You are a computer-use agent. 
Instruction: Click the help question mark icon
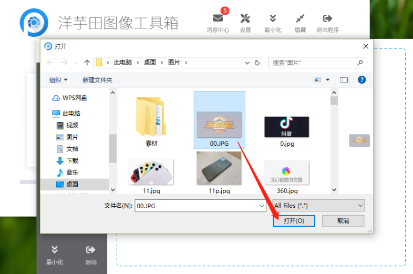point(362,80)
